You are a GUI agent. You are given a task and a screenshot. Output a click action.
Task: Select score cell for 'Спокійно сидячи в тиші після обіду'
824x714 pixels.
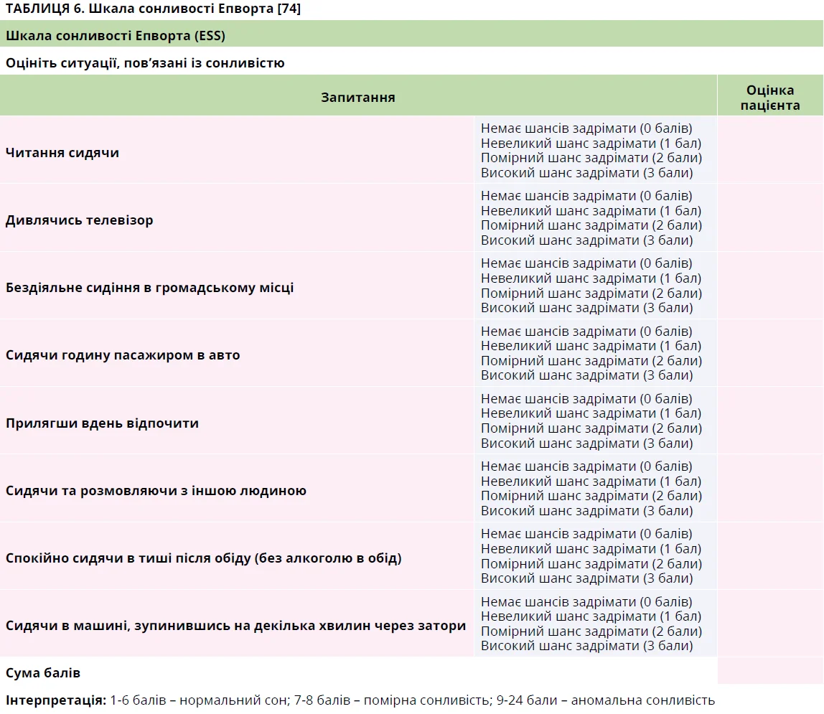769,556
